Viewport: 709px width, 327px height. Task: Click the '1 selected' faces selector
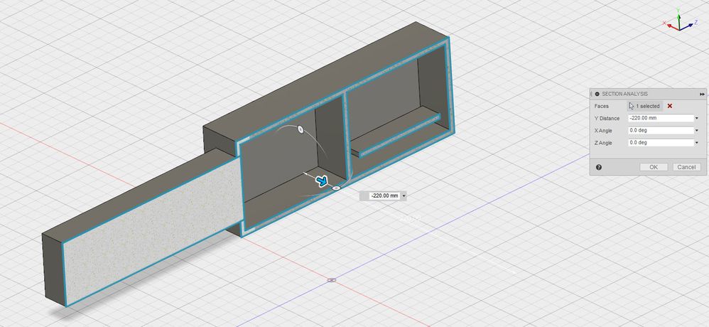click(645, 106)
